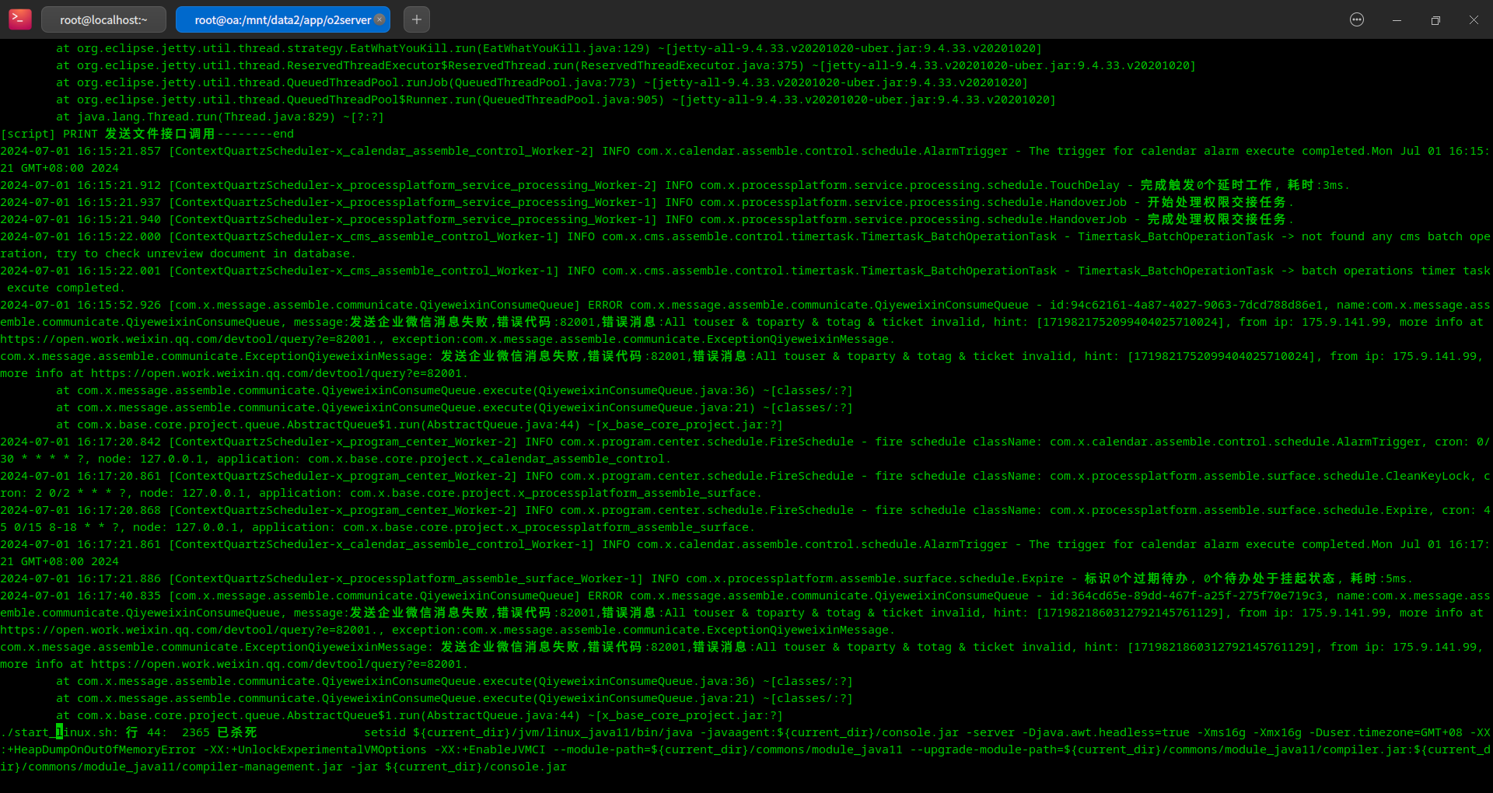Click the "已杀死" killed message
This screenshot has height=793, width=1493.
pyautogui.click(x=237, y=732)
